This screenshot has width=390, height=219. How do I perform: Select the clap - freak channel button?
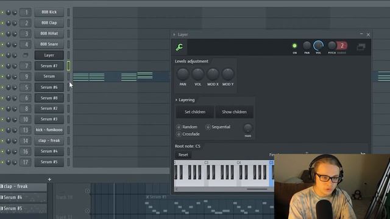pos(49,141)
